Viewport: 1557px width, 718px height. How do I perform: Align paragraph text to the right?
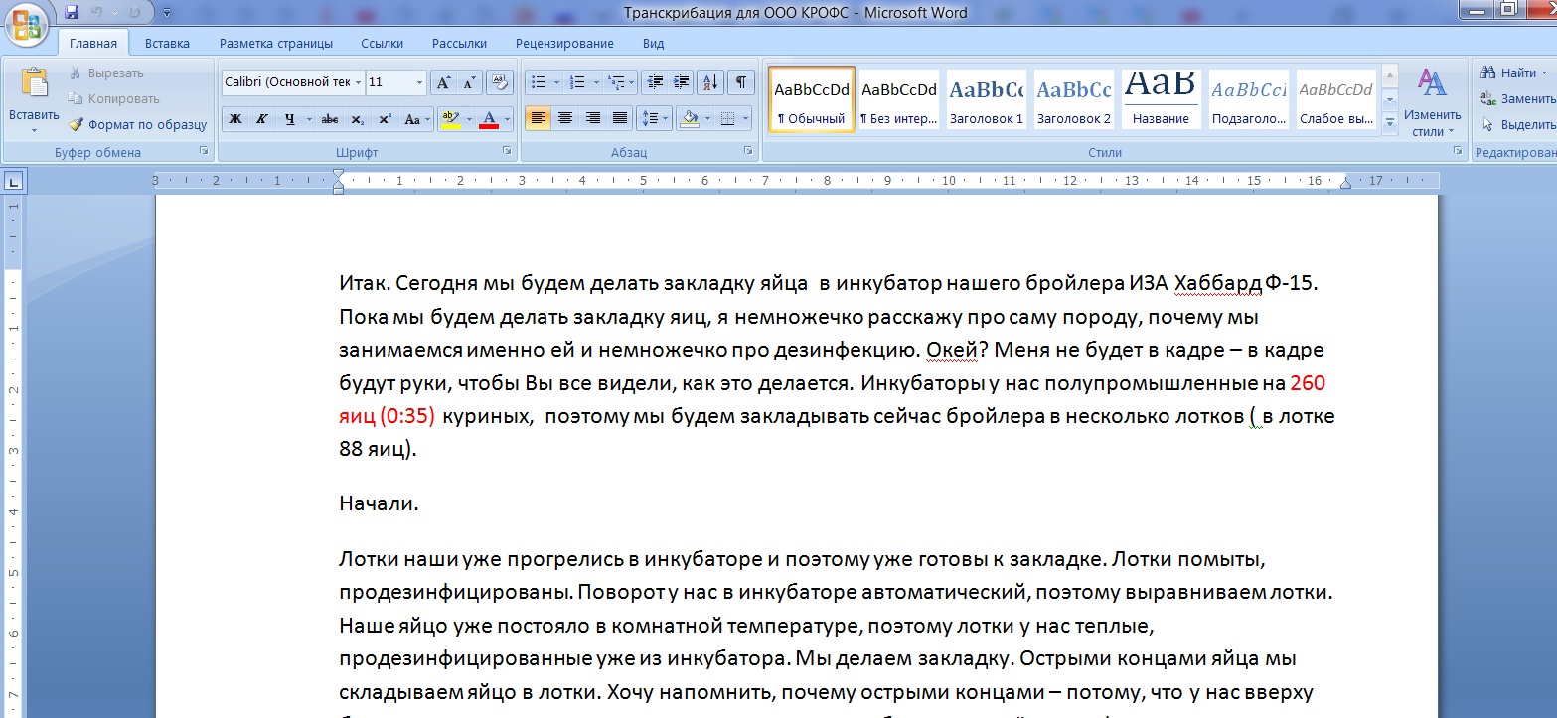click(593, 119)
